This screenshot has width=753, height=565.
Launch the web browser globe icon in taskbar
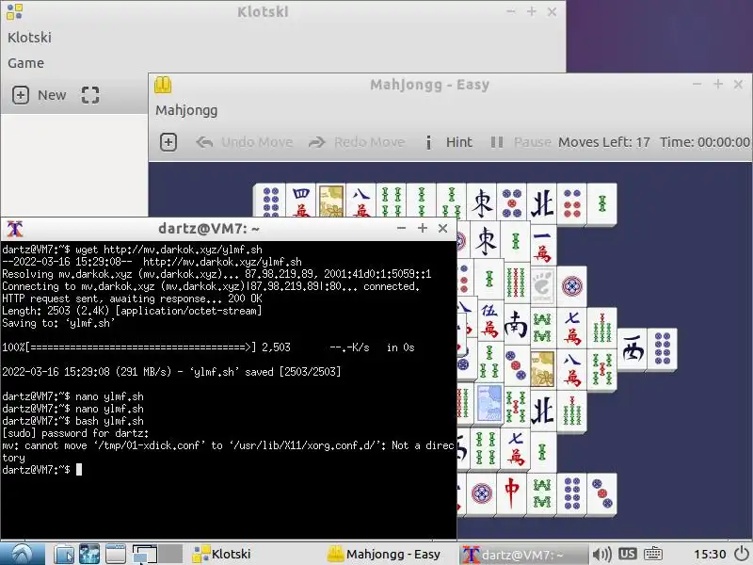(x=89, y=554)
